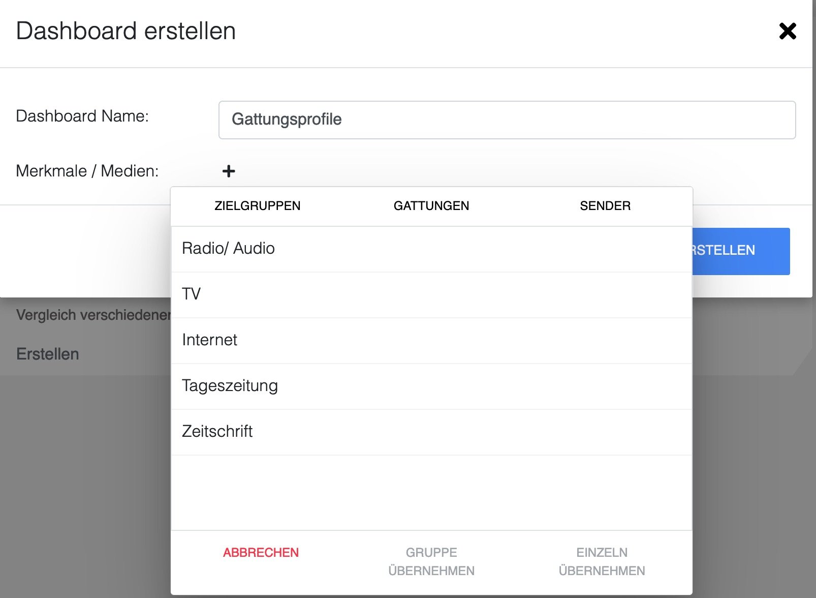This screenshot has width=816, height=598.
Task: Click the 'Dashboard erstellen' dialog title
Action: tap(126, 31)
